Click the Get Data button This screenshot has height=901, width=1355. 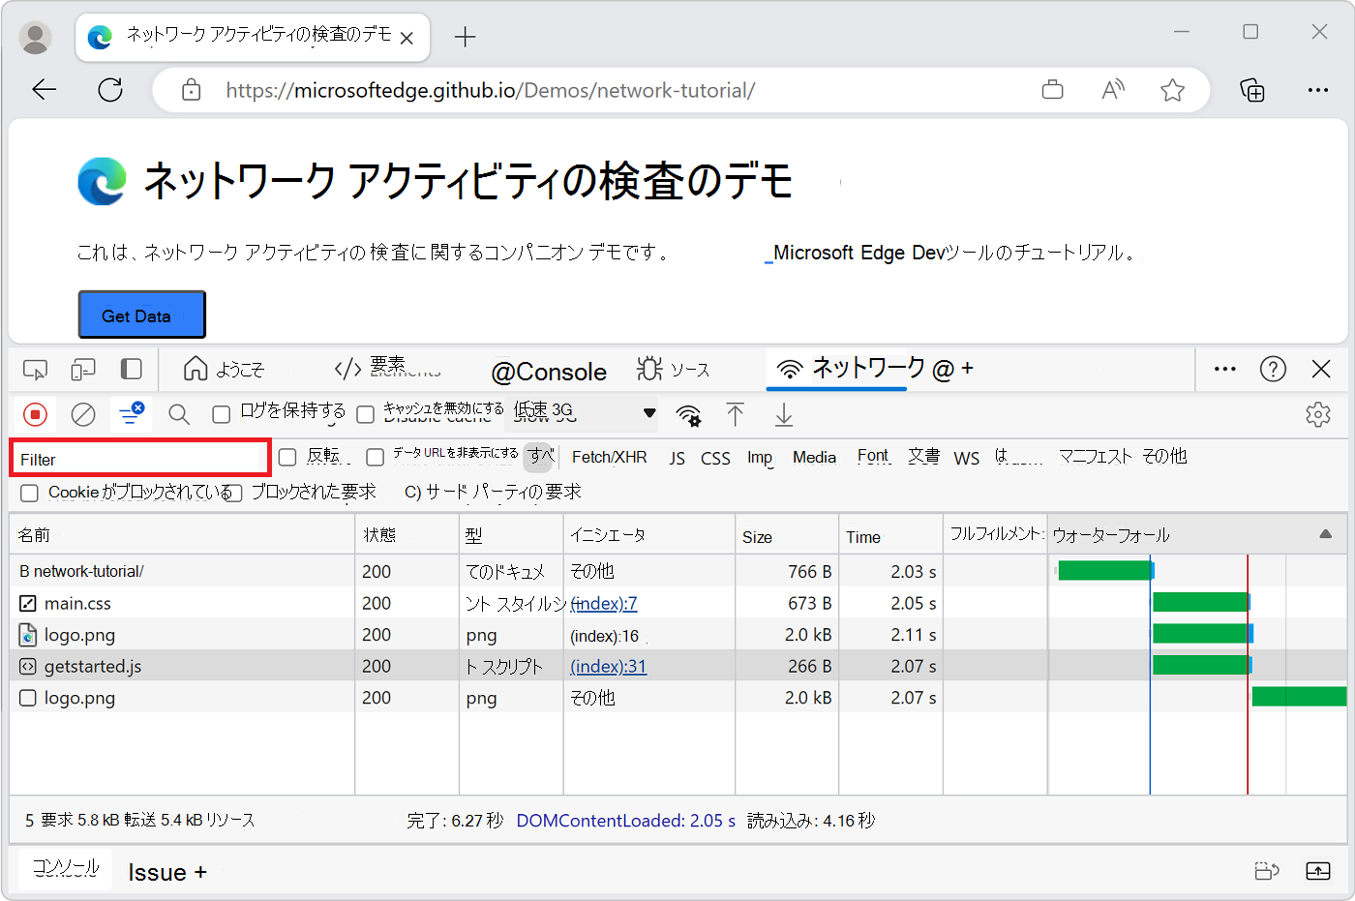[x=141, y=314]
